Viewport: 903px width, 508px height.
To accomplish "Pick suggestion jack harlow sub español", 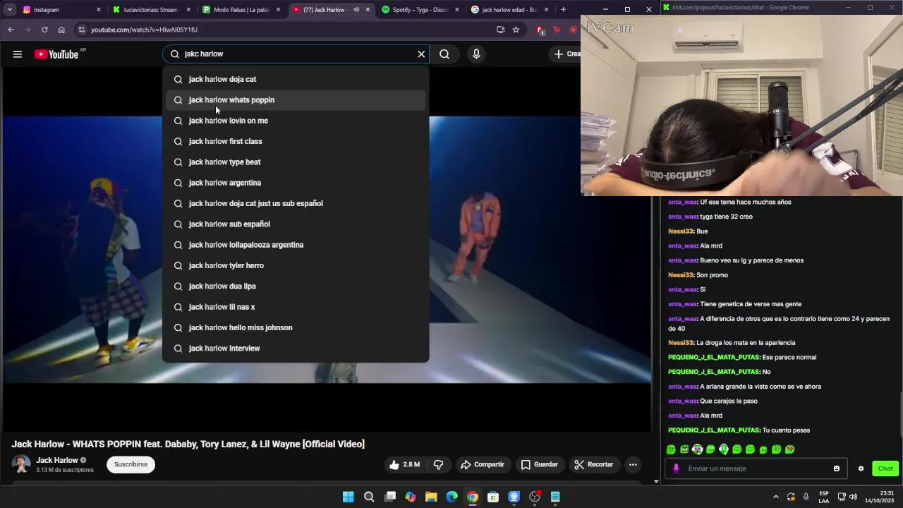I will tap(296, 224).
